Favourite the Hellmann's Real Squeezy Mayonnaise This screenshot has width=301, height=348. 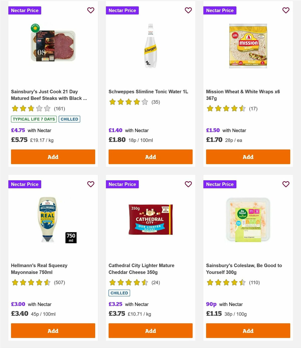(91, 184)
